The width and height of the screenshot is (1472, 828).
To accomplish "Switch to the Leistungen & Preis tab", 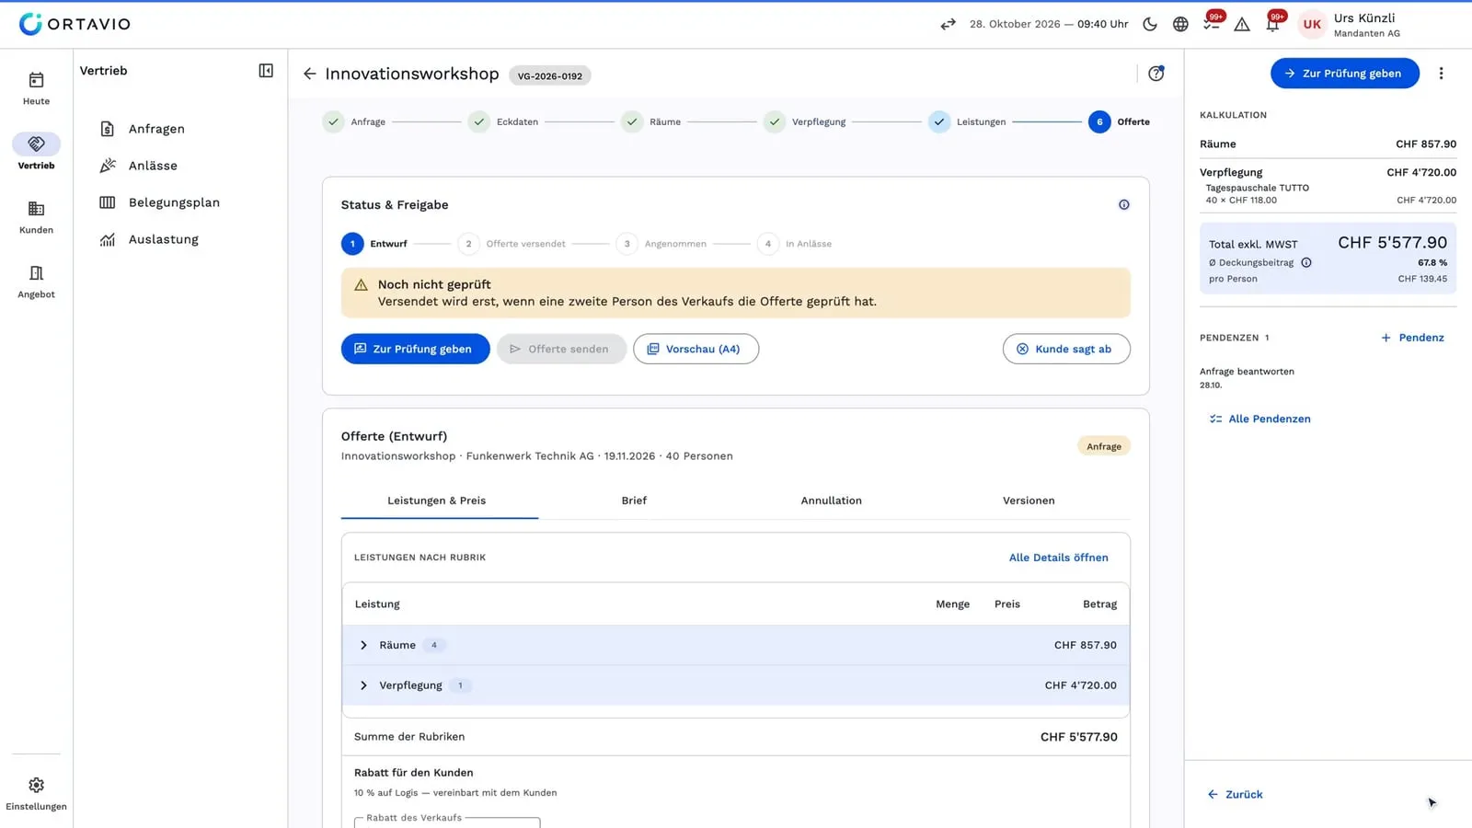I will pos(436,500).
